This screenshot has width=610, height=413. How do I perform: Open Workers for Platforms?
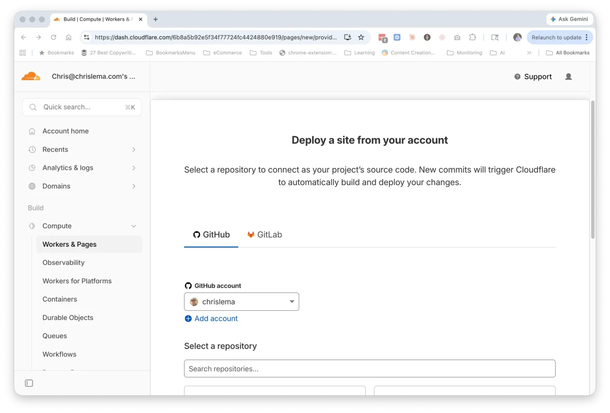pyautogui.click(x=77, y=281)
